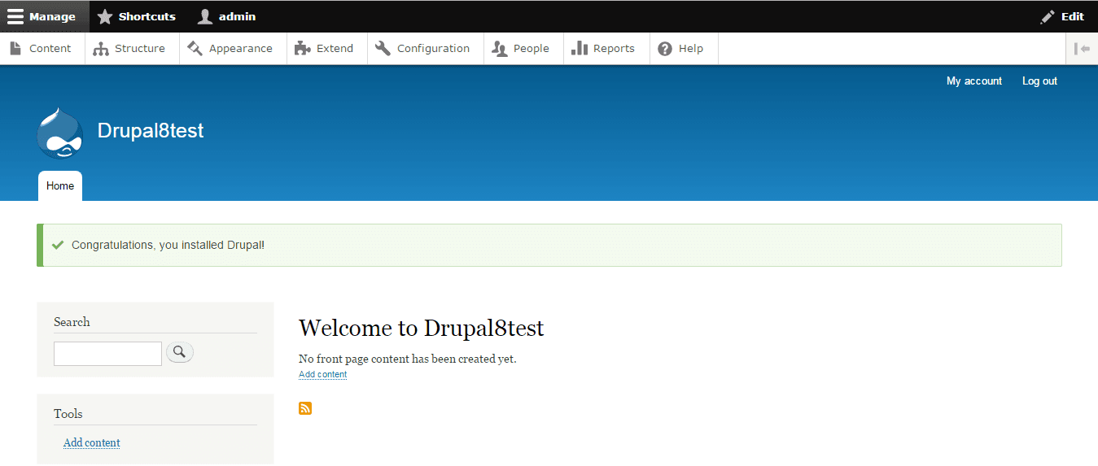Click Add content in Tools block
This screenshot has width=1098, height=466.
point(92,443)
